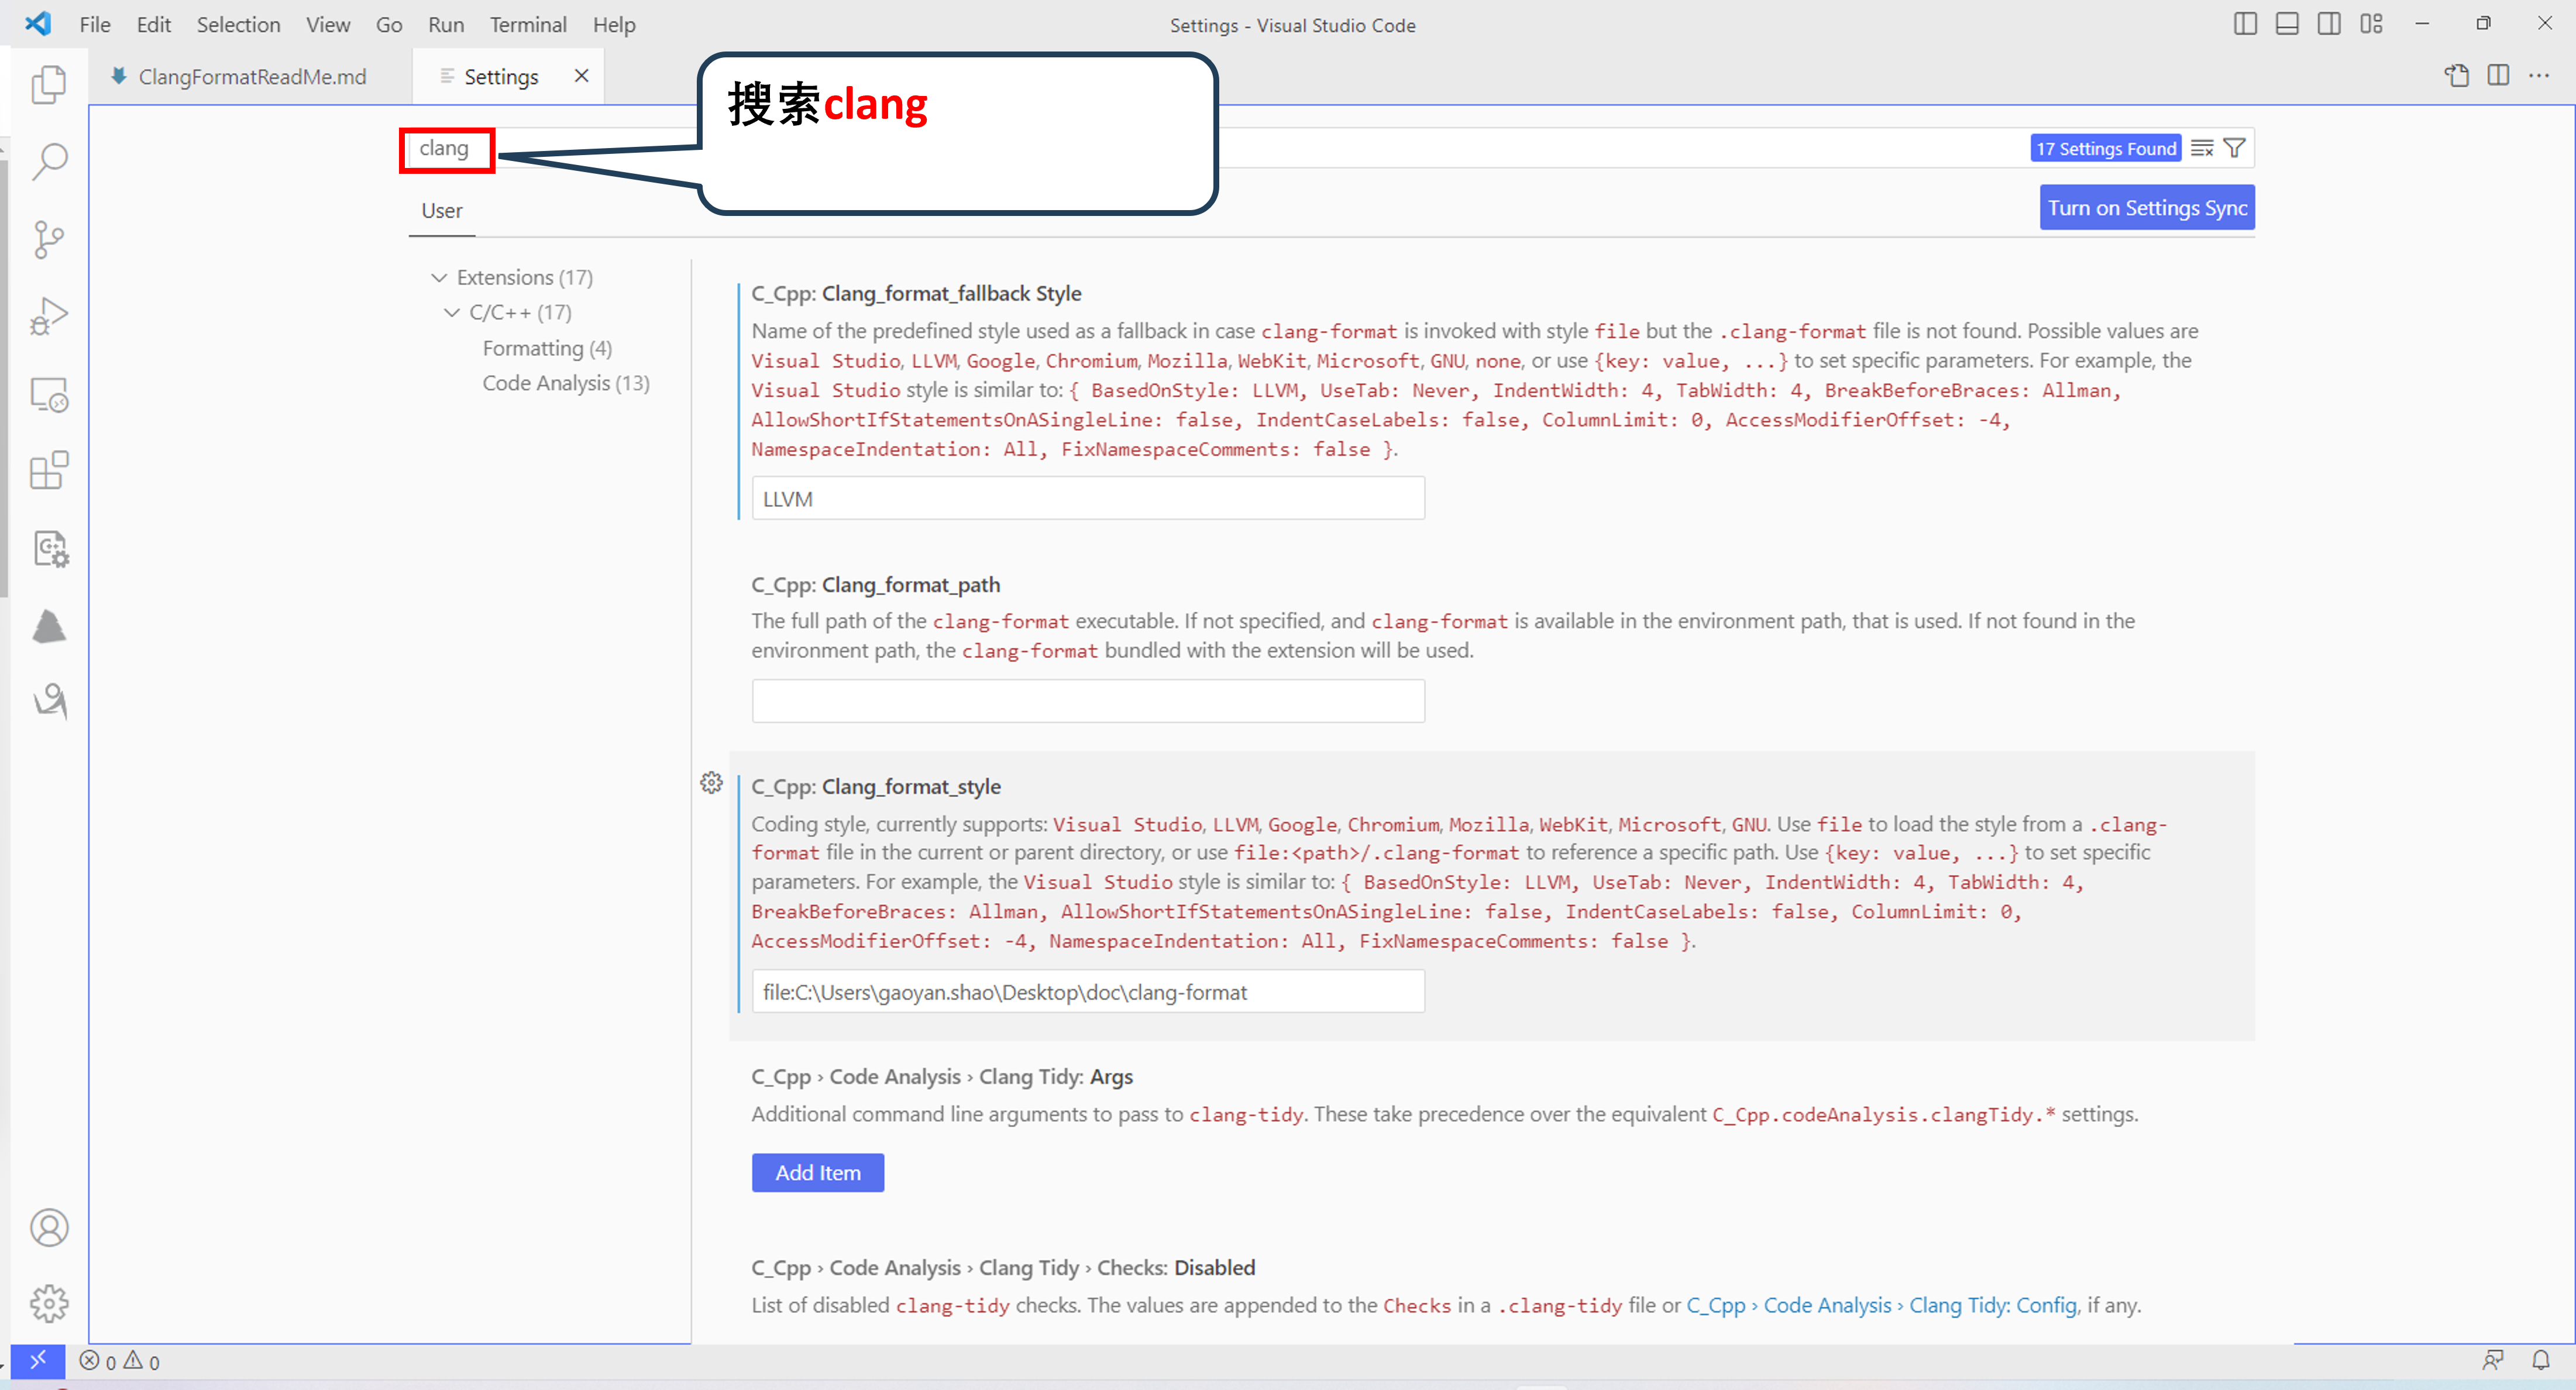This screenshot has height=1390, width=2576.
Task: Toggle the secondary side bar layout icon
Action: (2329, 24)
